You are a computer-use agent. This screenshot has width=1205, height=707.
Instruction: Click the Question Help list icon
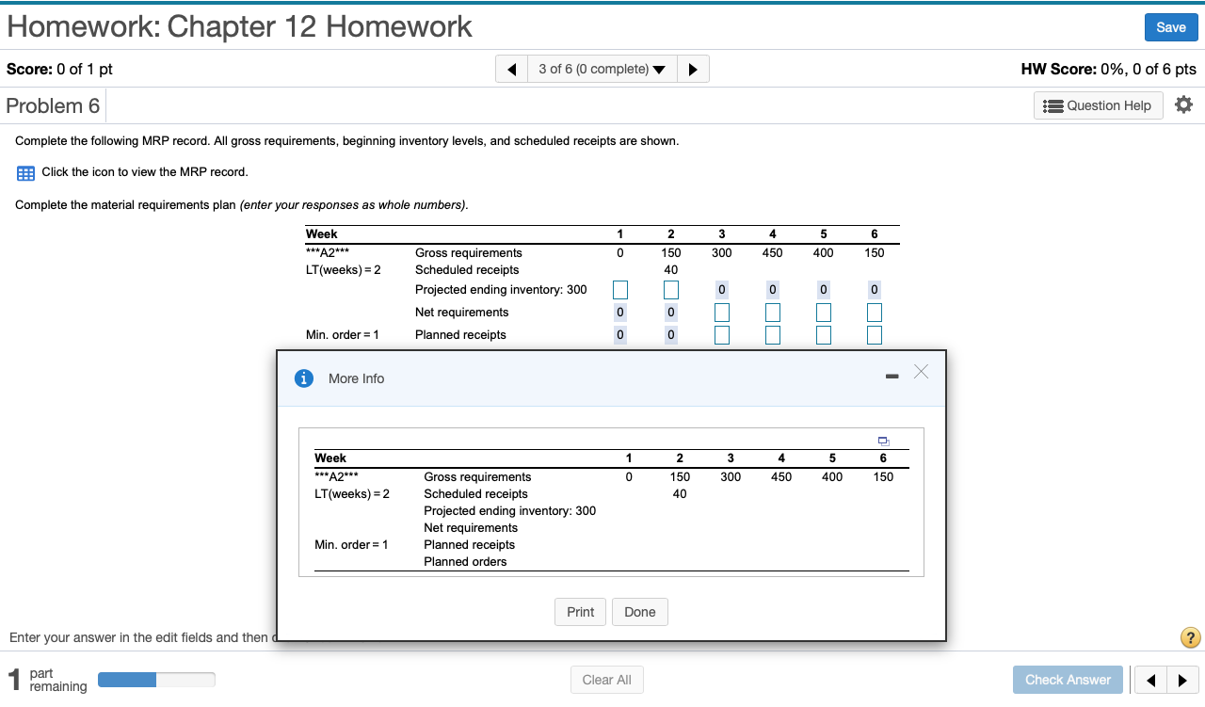tap(1054, 105)
